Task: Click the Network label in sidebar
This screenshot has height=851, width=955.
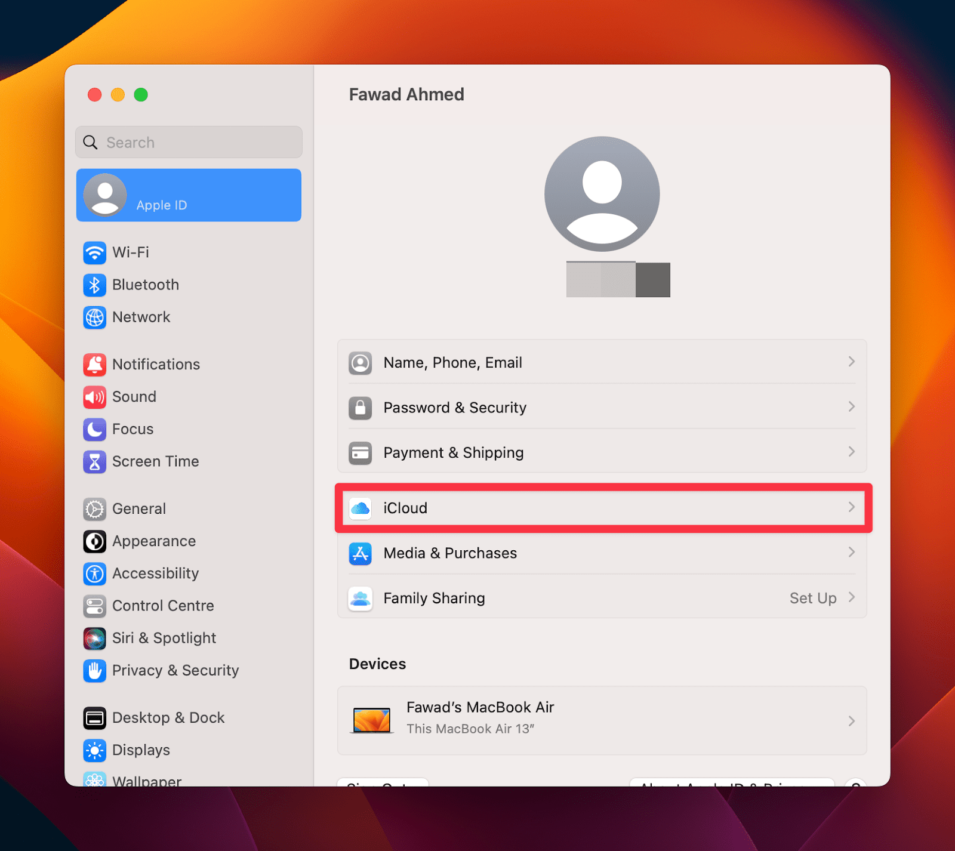Action: pyautogui.click(x=141, y=317)
